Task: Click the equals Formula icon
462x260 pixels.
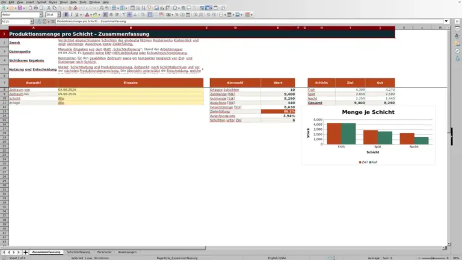Action: point(52,22)
